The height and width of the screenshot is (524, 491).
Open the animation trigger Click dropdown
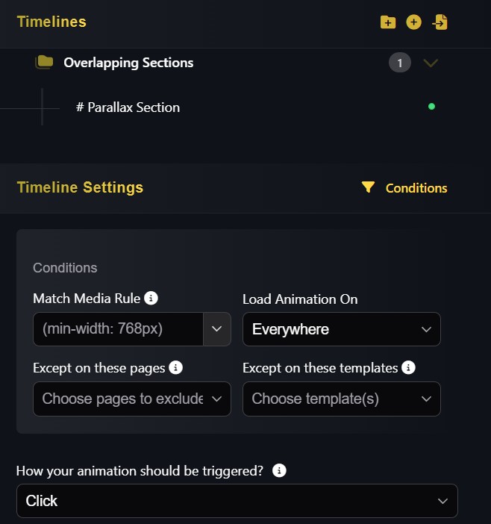pyautogui.click(x=237, y=501)
